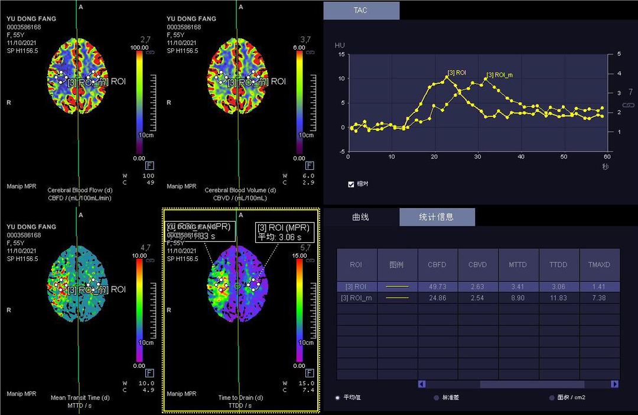The width and height of the screenshot is (638, 415).
Task: Select the 标准差 radio button
Action: pos(436,397)
